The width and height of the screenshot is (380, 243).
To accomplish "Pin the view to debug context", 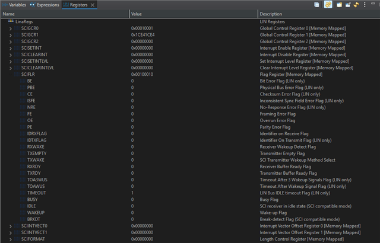I will (348, 5).
